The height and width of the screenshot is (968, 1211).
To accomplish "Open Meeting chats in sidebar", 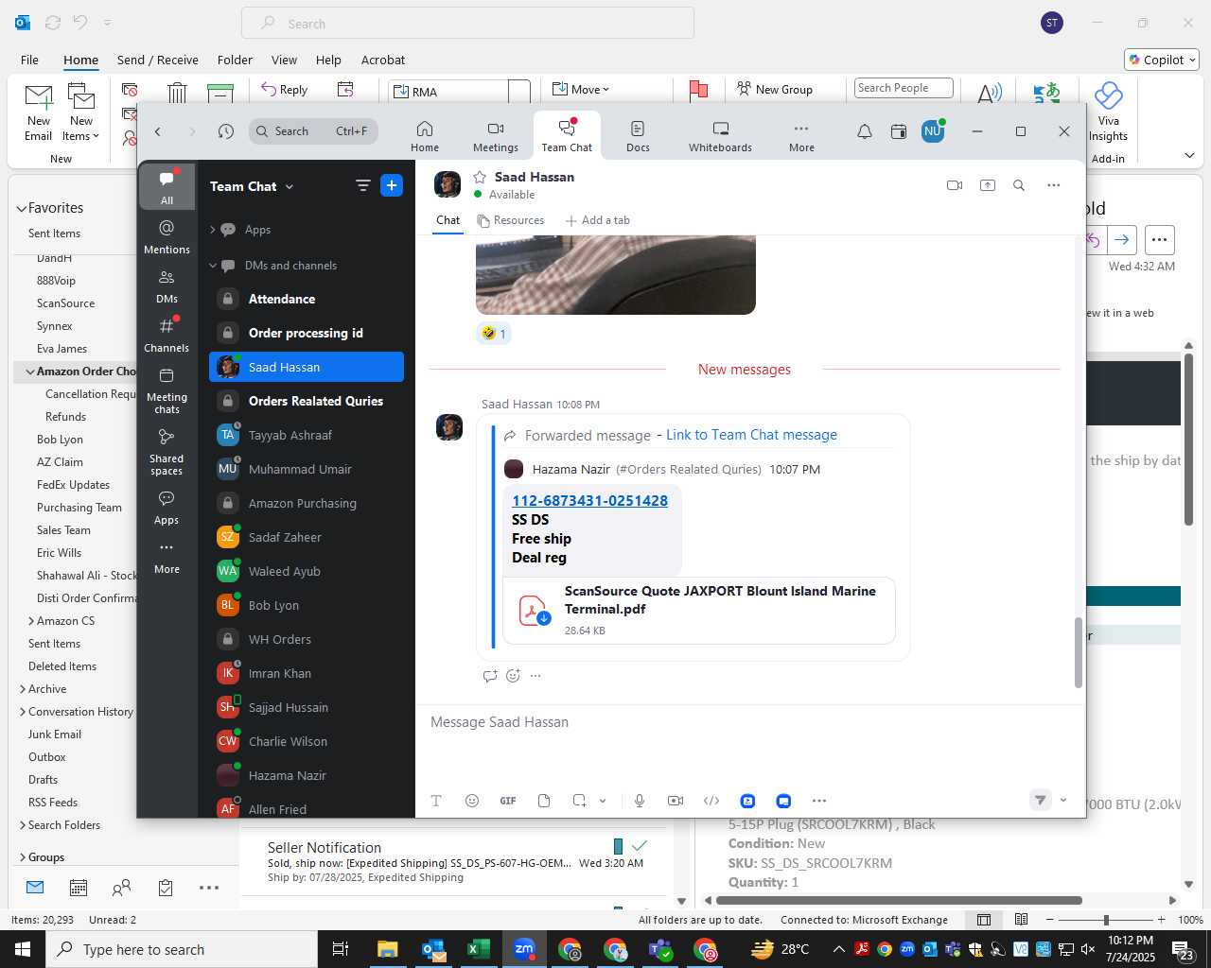I will [167, 390].
